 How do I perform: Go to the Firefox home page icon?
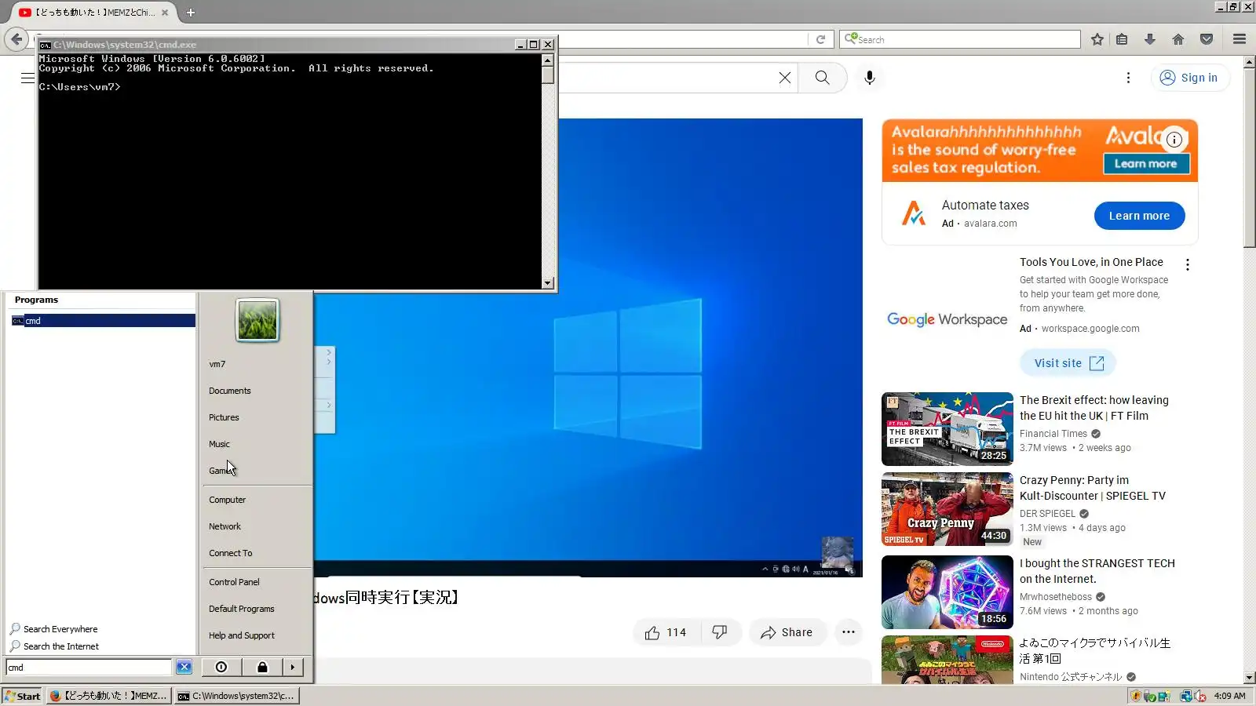click(x=1178, y=39)
